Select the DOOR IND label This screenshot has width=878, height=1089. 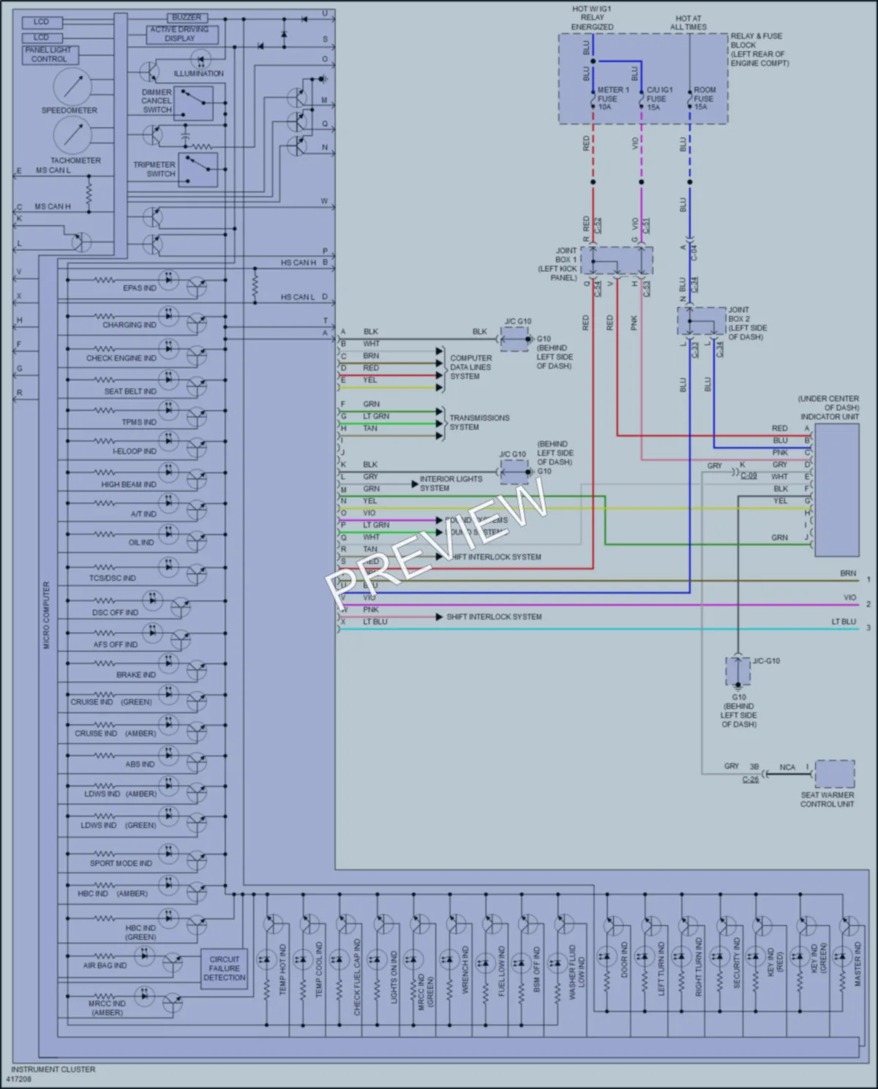(624, 960)
